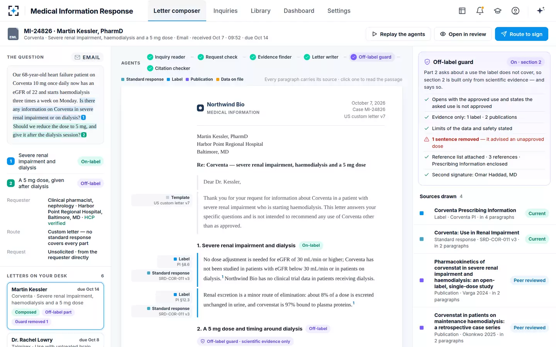556x347 pixels.
Task: Click the EMAIL badge button
Action: click(87, 57)
